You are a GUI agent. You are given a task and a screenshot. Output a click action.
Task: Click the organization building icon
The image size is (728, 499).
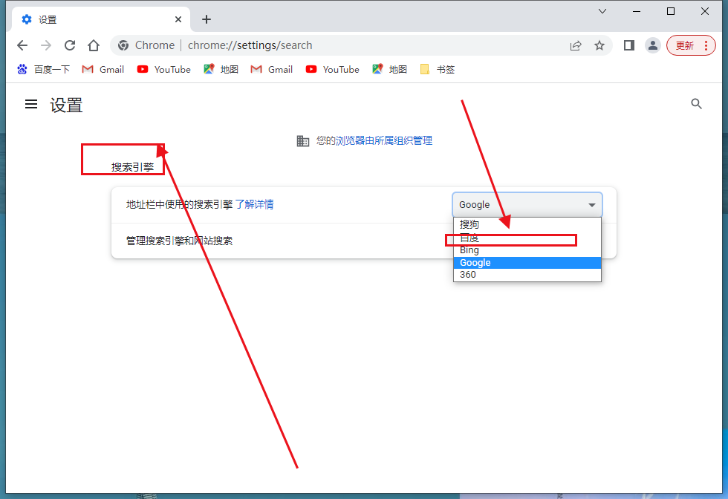[303, 140]
